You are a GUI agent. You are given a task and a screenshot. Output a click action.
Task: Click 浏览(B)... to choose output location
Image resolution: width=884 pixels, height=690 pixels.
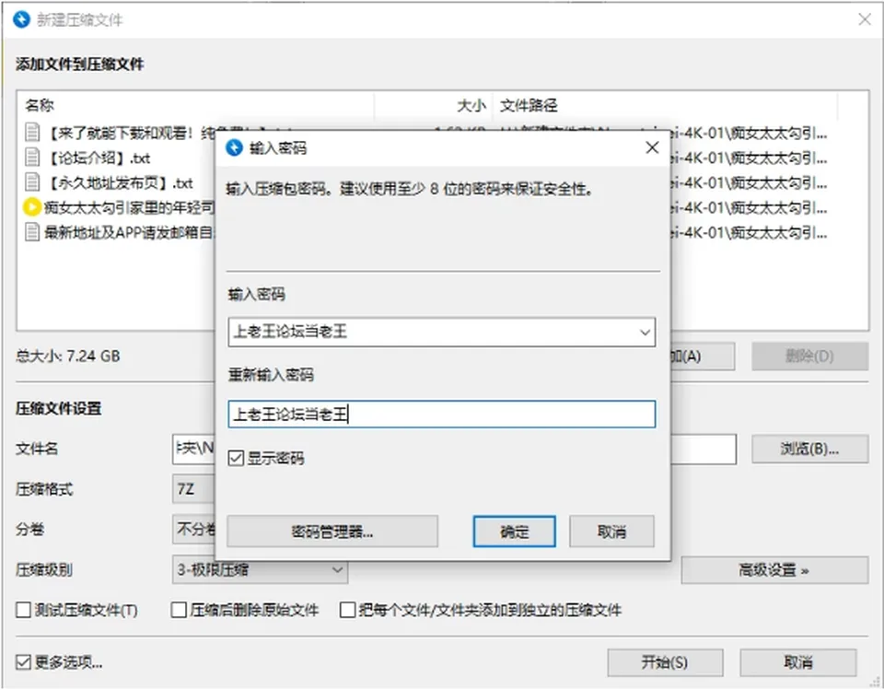809,449
